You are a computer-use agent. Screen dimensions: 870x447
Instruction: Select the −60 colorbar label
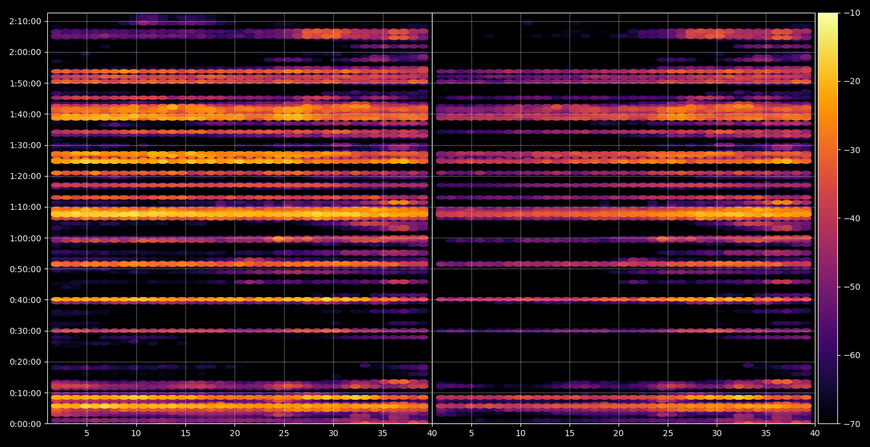(x=852, y=355)
